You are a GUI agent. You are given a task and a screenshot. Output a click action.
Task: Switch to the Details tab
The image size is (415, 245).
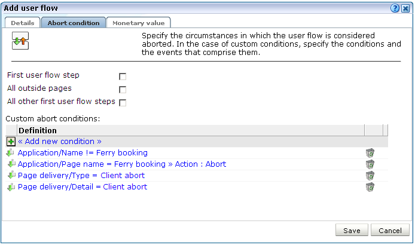click(23, 23)
